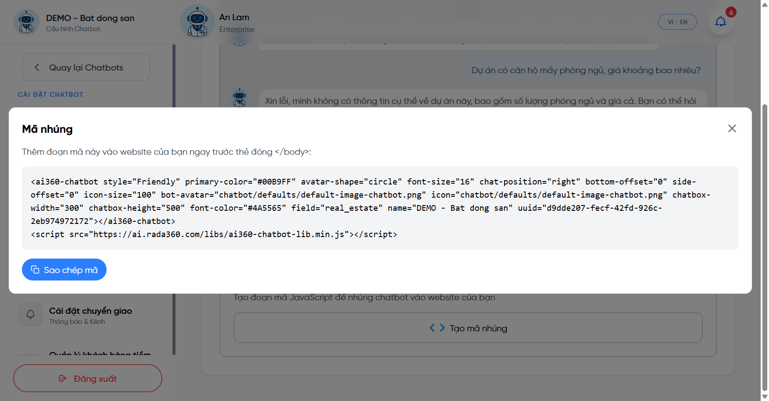Click the Sao chép mã button
Viewport: 769px width, 401px height.
[x=64, y=270]
